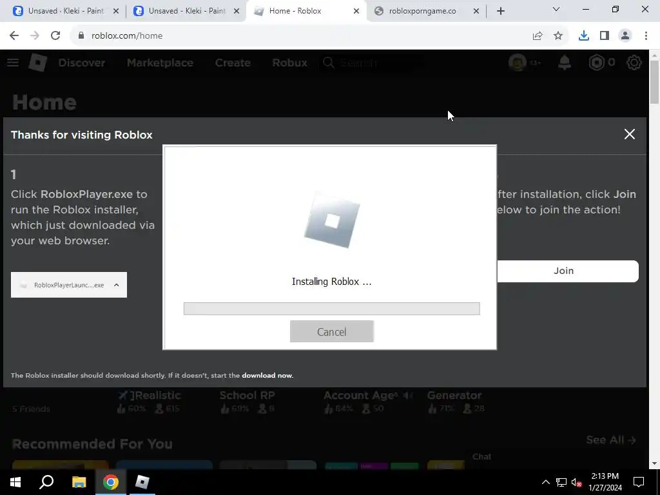Open the Roblox hamburger menu
Image resolution: width=660 pixels, height=495 pixels.
coord(13,63)
